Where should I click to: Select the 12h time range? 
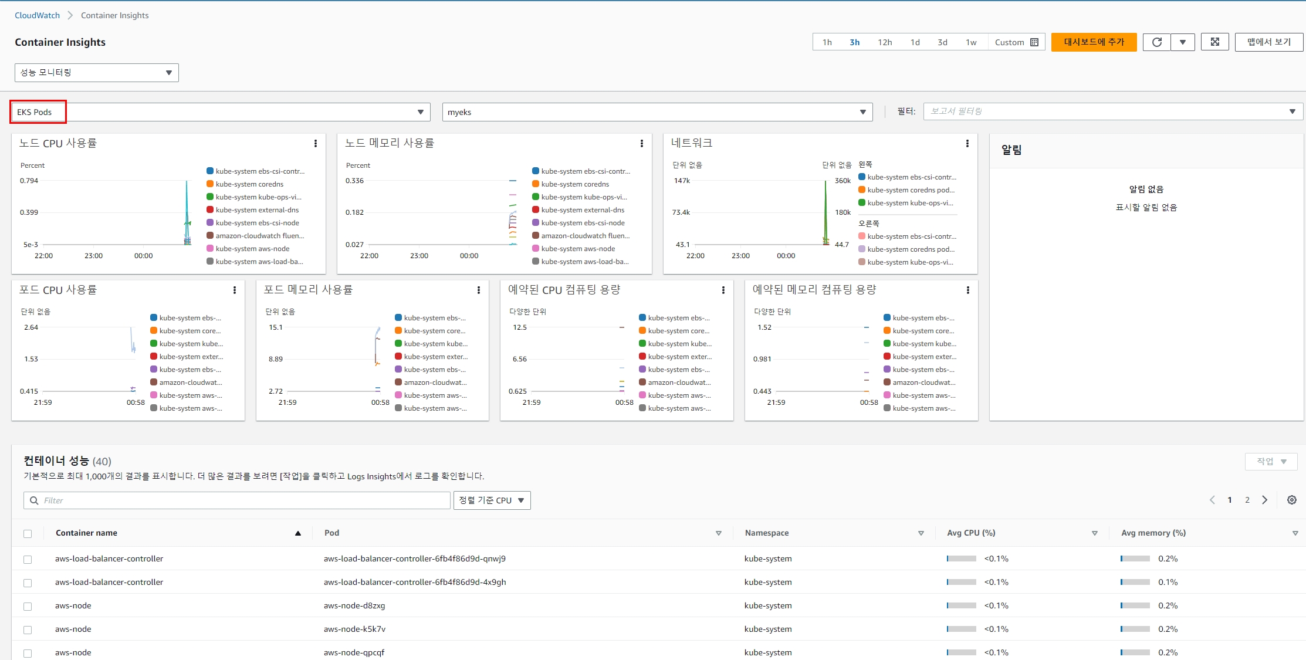pyautogui.click(x=884, y=42)
